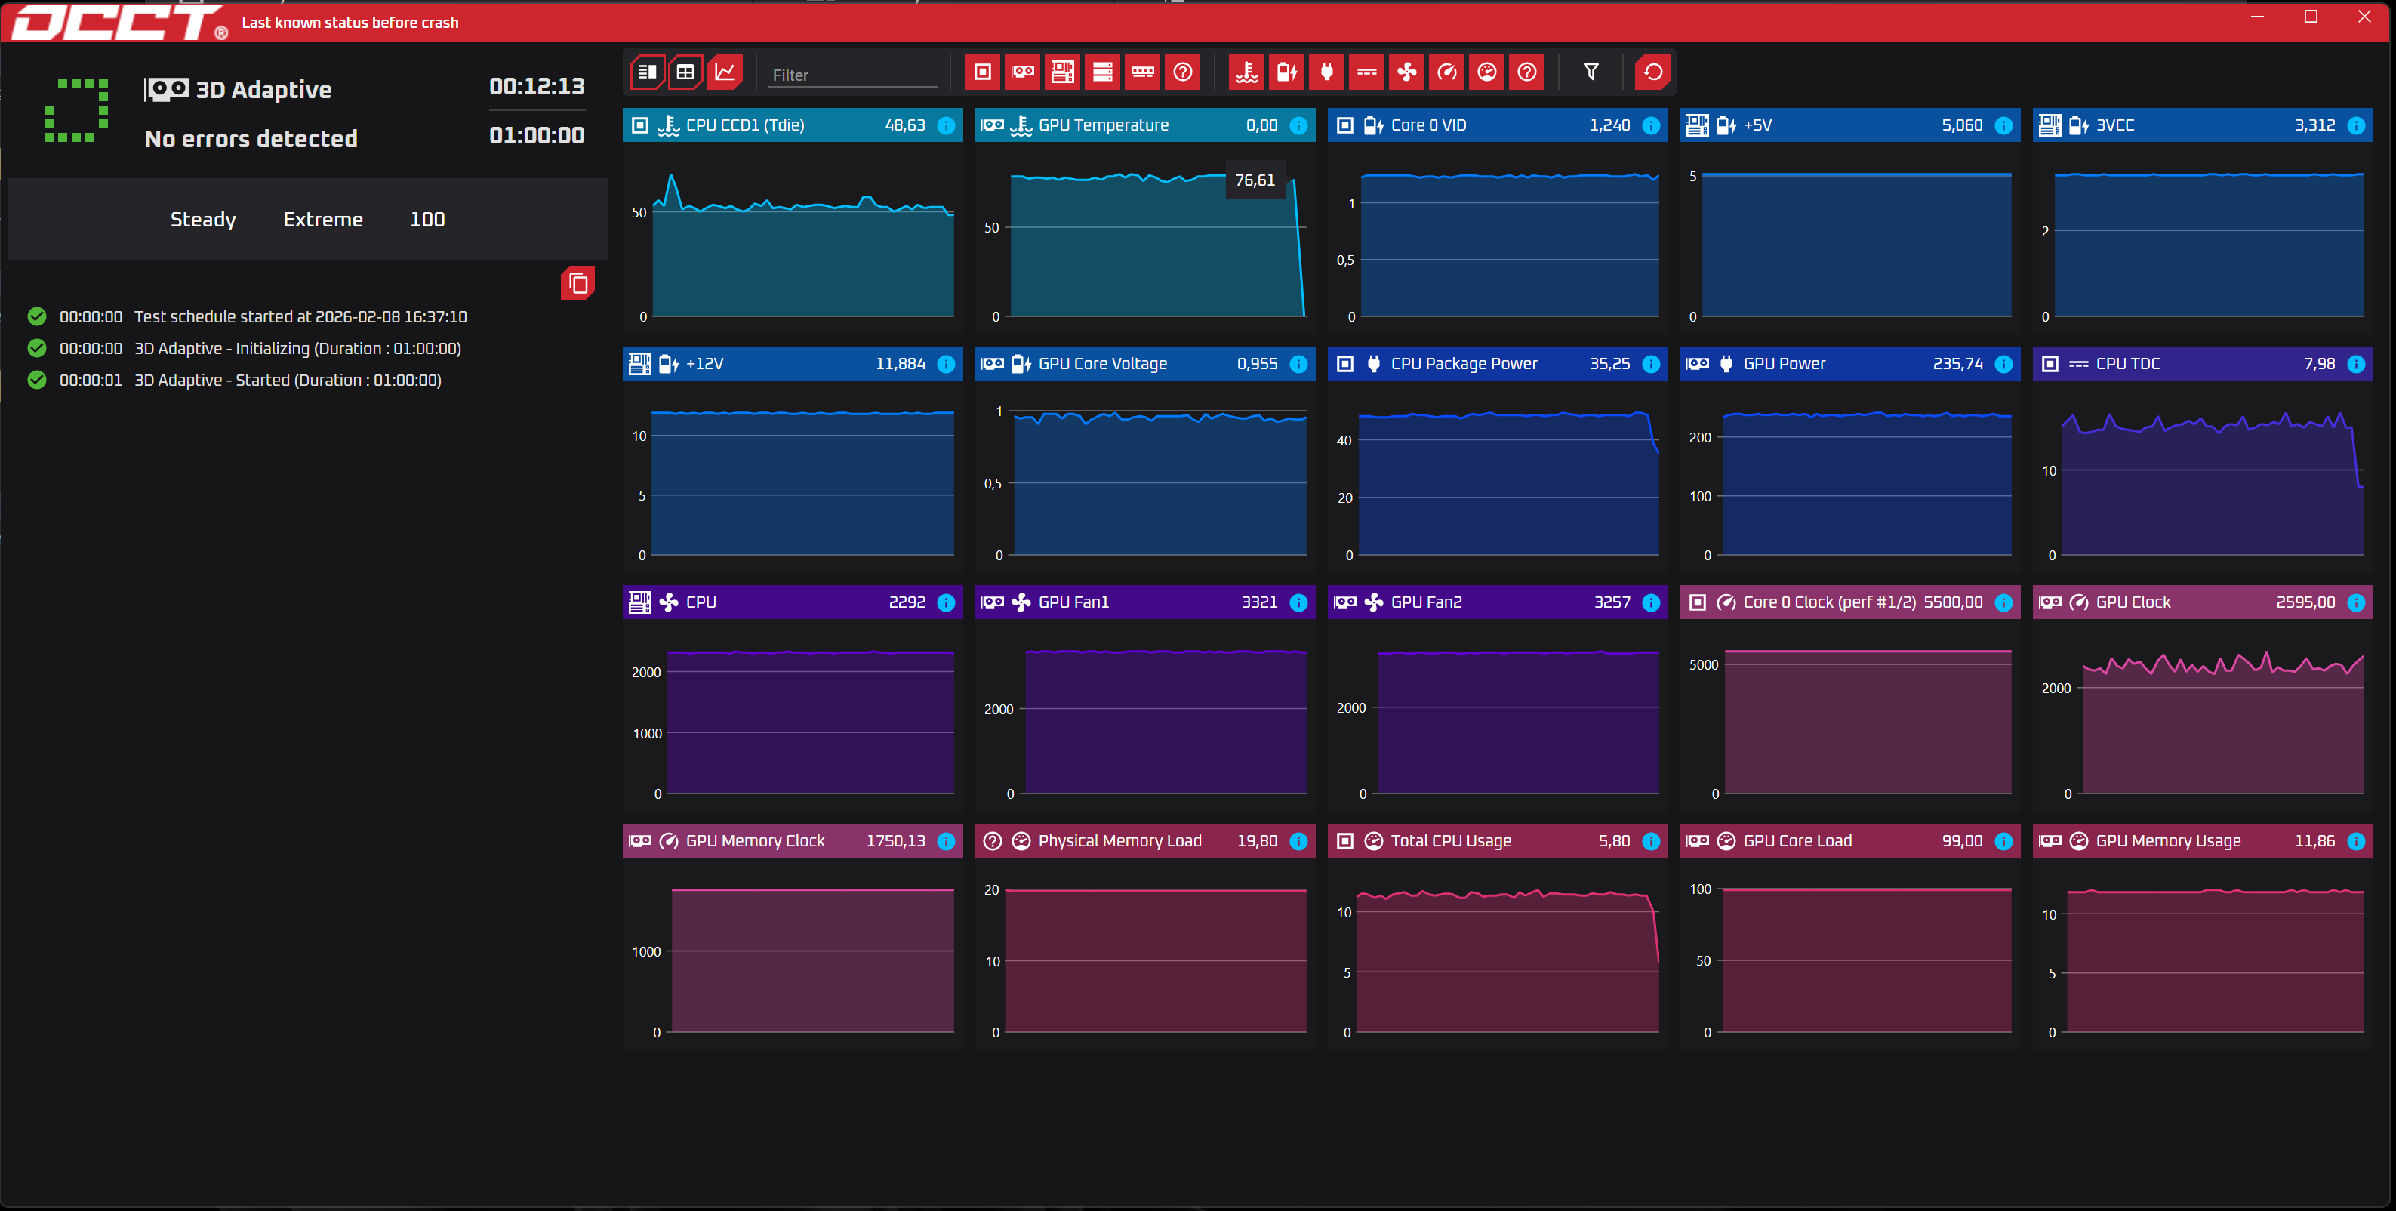
Task: Open info for Core 0 Clock sensor
Action: pyautogui.click(x=2003, y=602)
